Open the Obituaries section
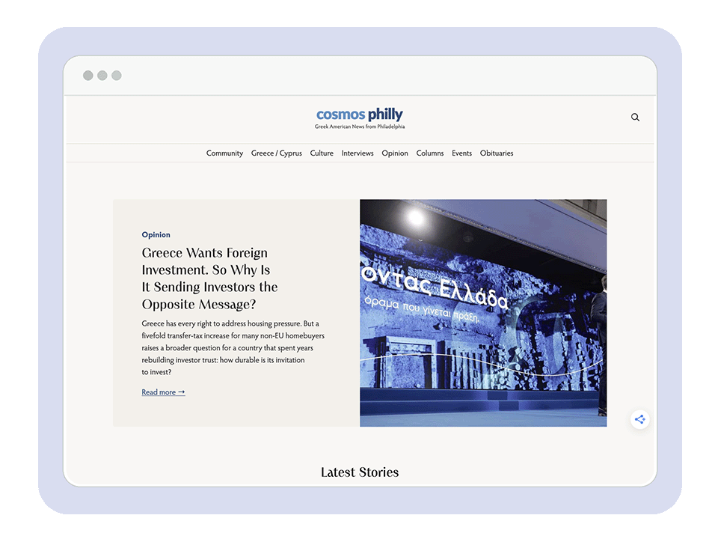This screenshot has width=718, height=539. (x=497, y=153)
